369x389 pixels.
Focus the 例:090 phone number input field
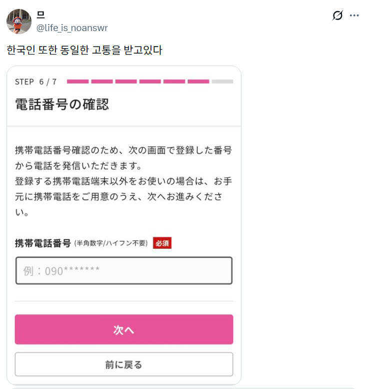tap(124, 270)
